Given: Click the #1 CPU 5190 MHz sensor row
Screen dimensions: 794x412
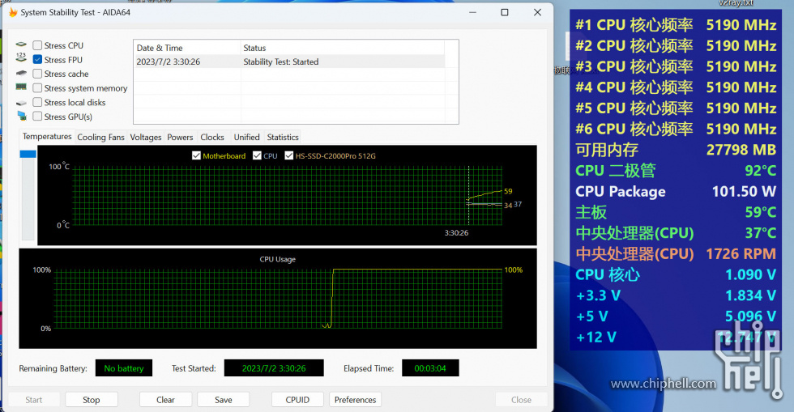Looking at the screenshot, I should point(676,25).
